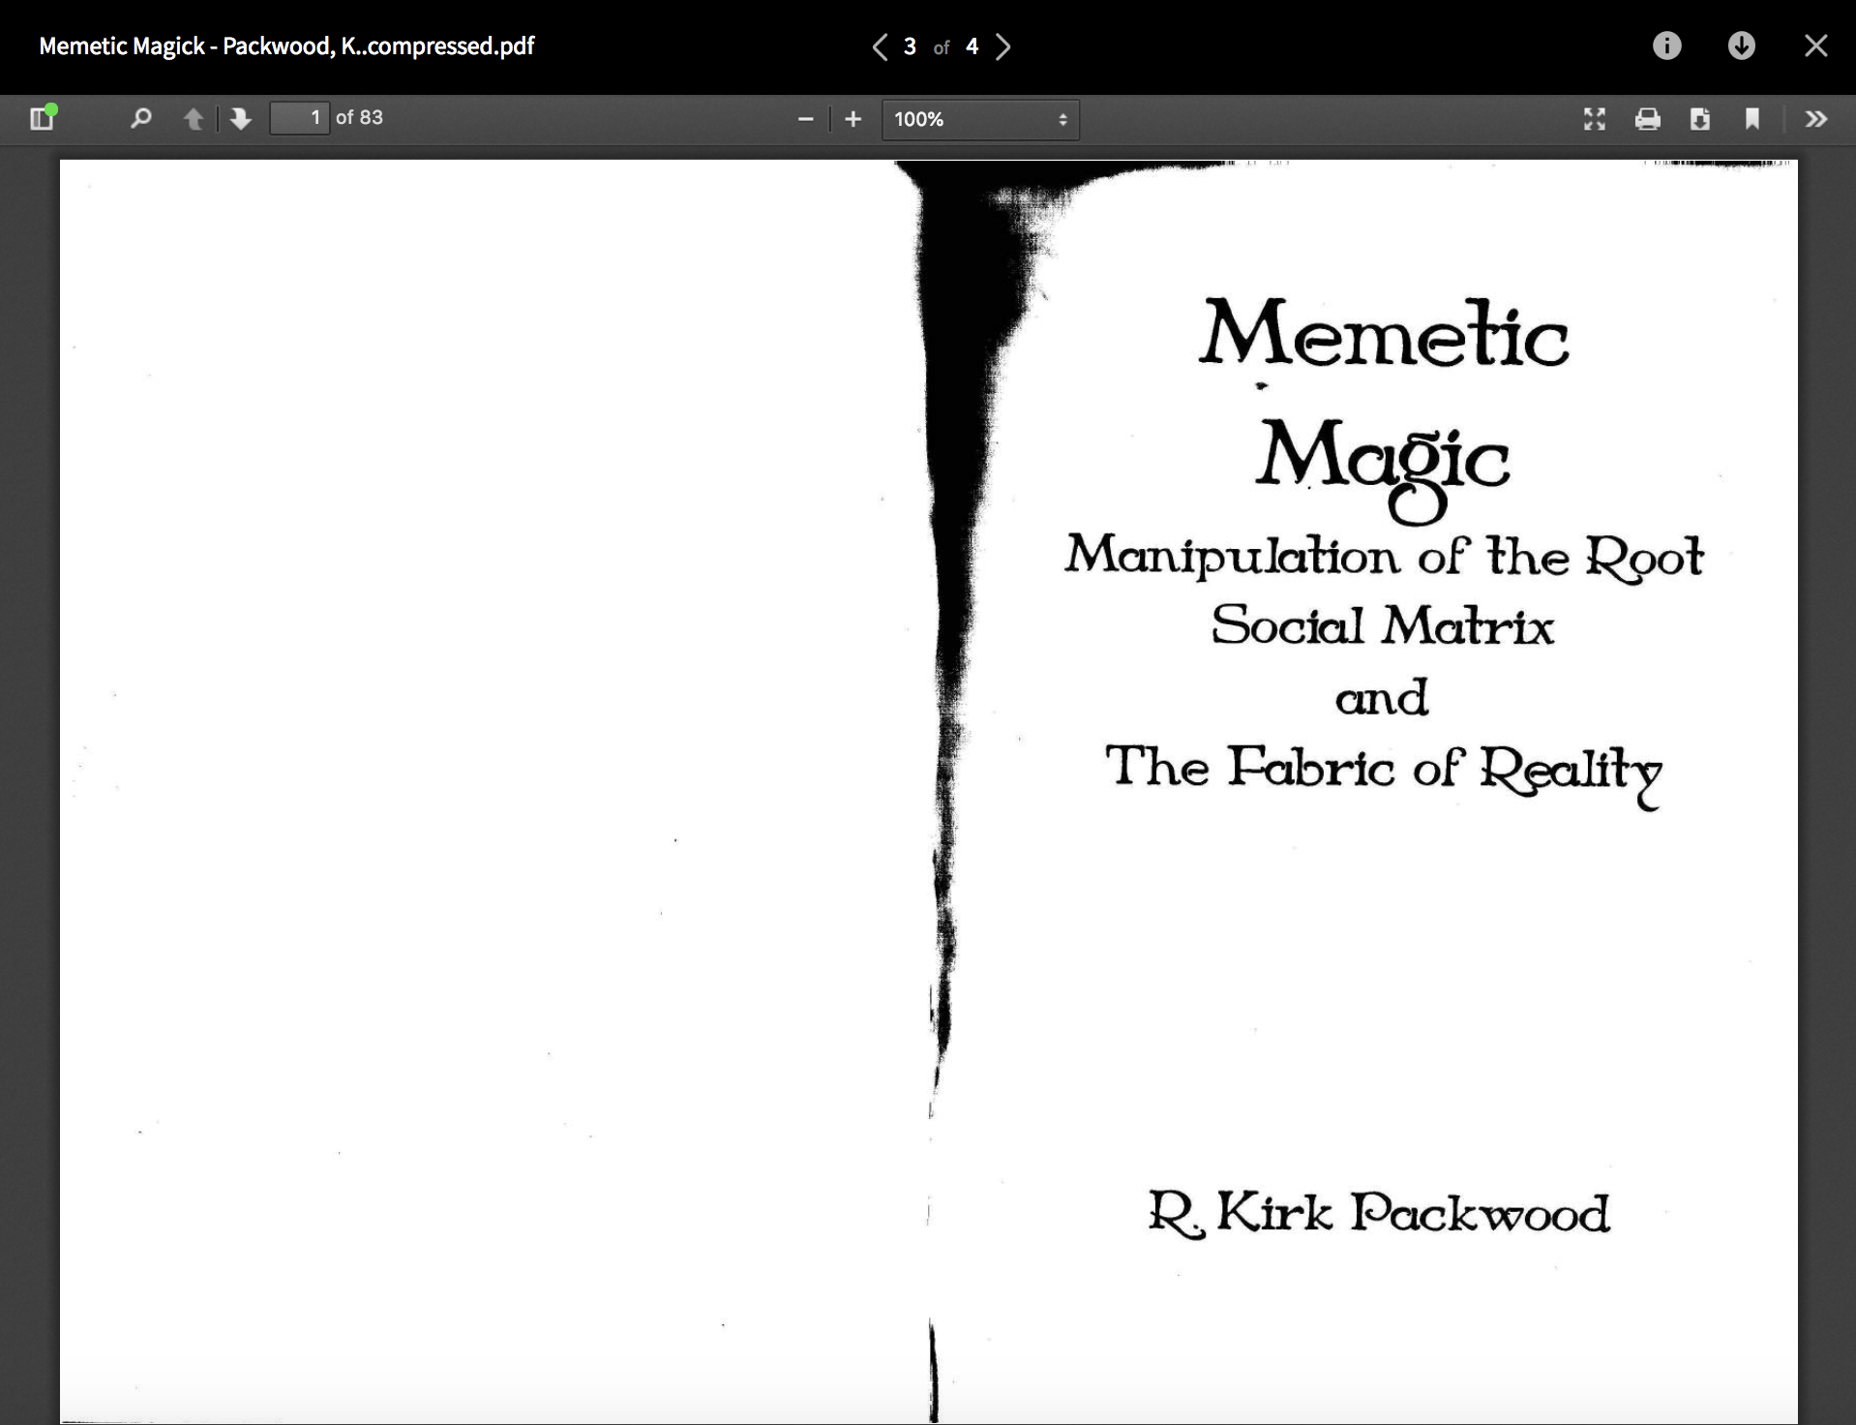Zoom out with the minus button
The width and height of the screenshot is (1856, 1425).
point(805,119)
